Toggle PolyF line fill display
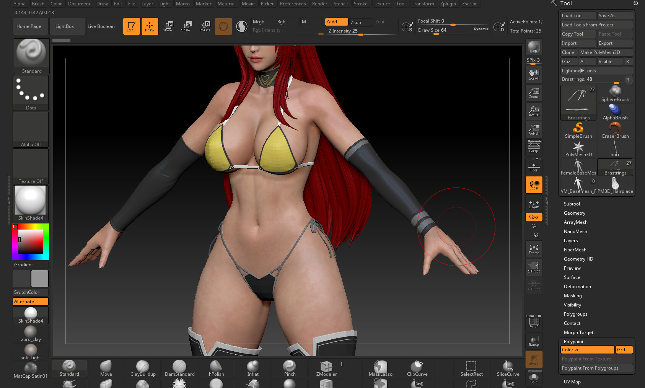Screen dimensions: 645x388 (534, 322)
